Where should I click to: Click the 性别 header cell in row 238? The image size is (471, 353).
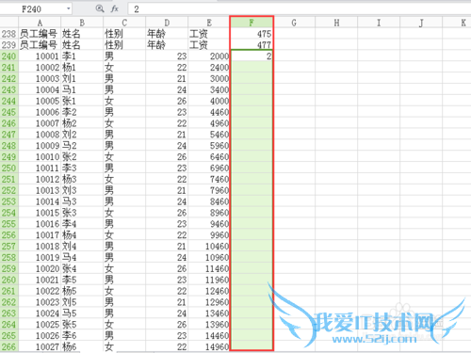click(x=124, y=34)
